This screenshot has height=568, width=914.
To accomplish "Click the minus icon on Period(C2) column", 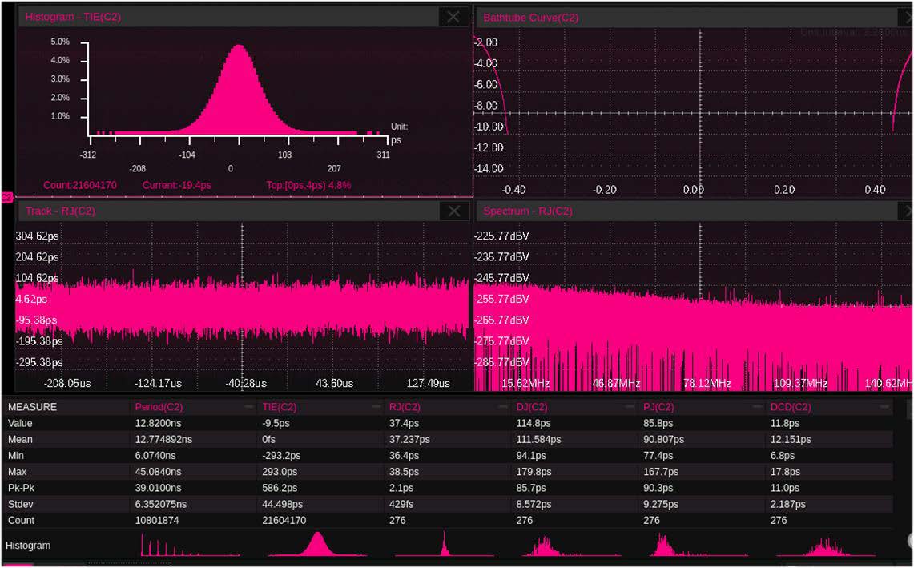I will pyautogui.click(x=248, y=407).
